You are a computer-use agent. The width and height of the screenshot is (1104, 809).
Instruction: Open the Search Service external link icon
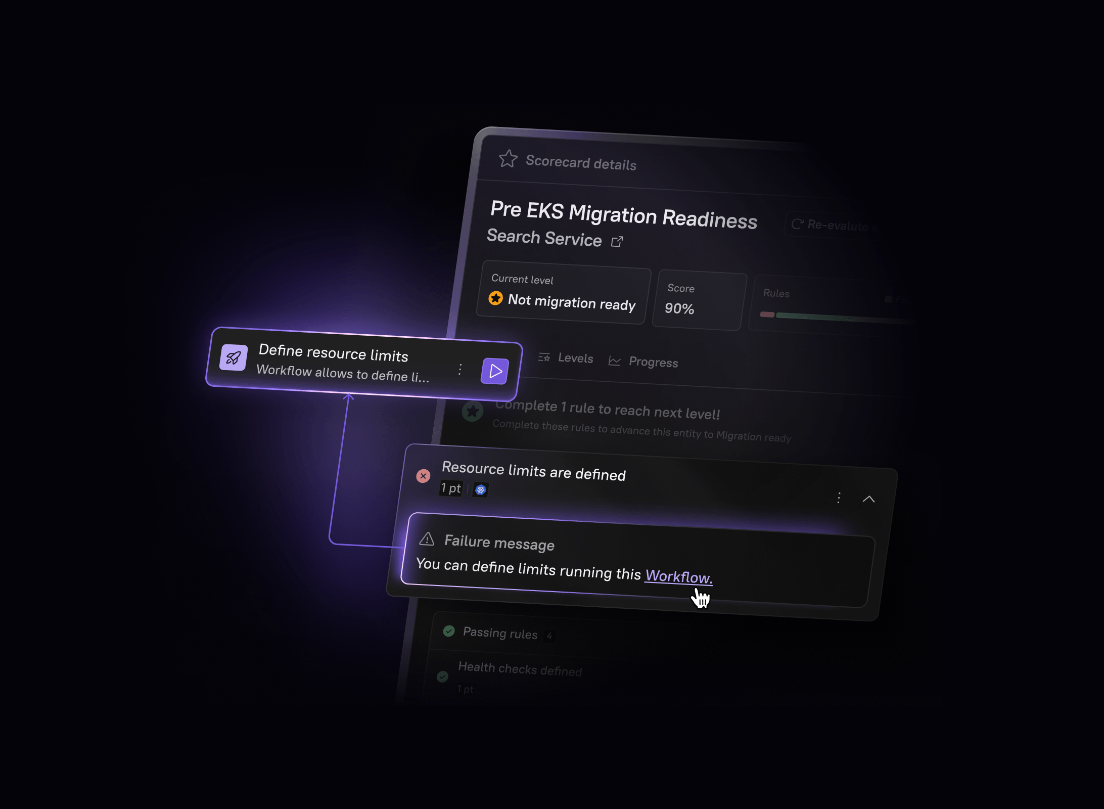(617, 242)
